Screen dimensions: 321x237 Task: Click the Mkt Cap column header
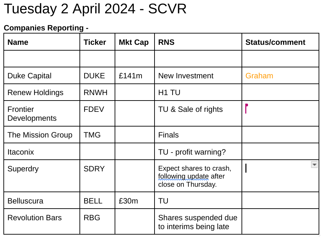(x=135, y=42)
